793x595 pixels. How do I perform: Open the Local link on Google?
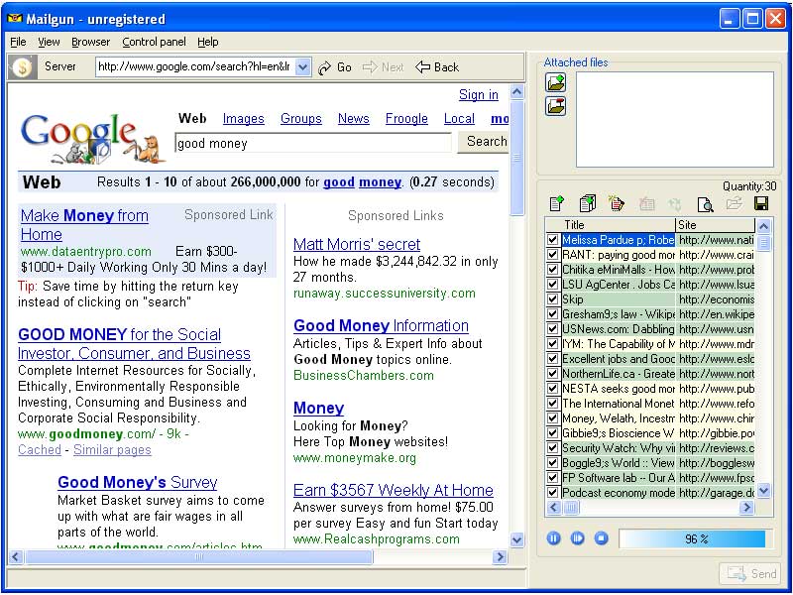coord(459,119)
